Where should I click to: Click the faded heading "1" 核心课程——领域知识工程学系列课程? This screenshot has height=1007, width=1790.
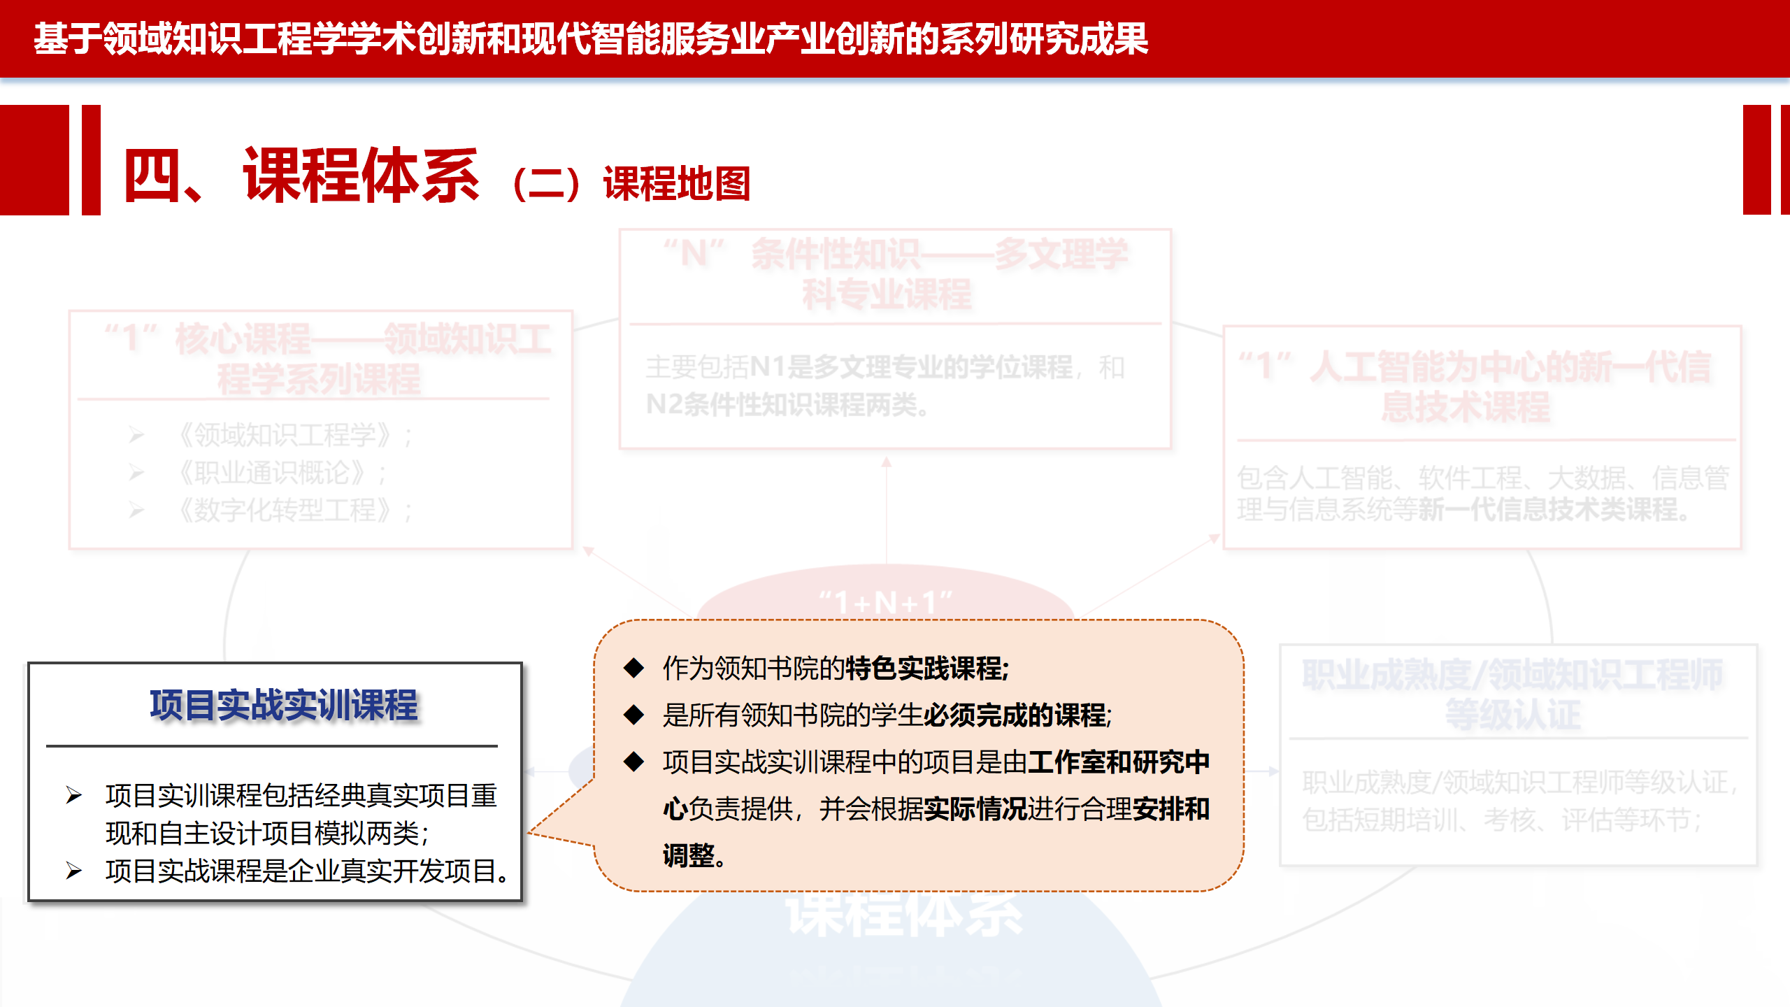click(x=328, y=359)
